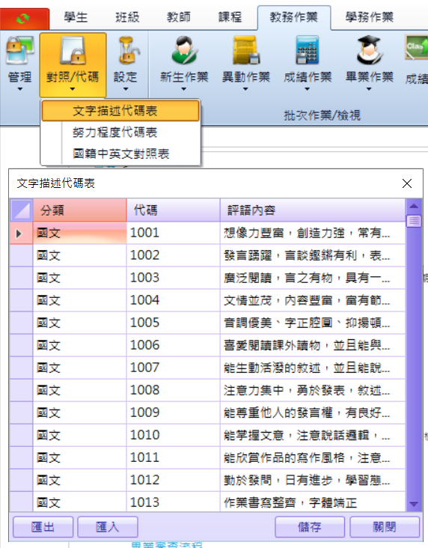
Task: Click code cell 1008
Action: click(x=174, y=390)
